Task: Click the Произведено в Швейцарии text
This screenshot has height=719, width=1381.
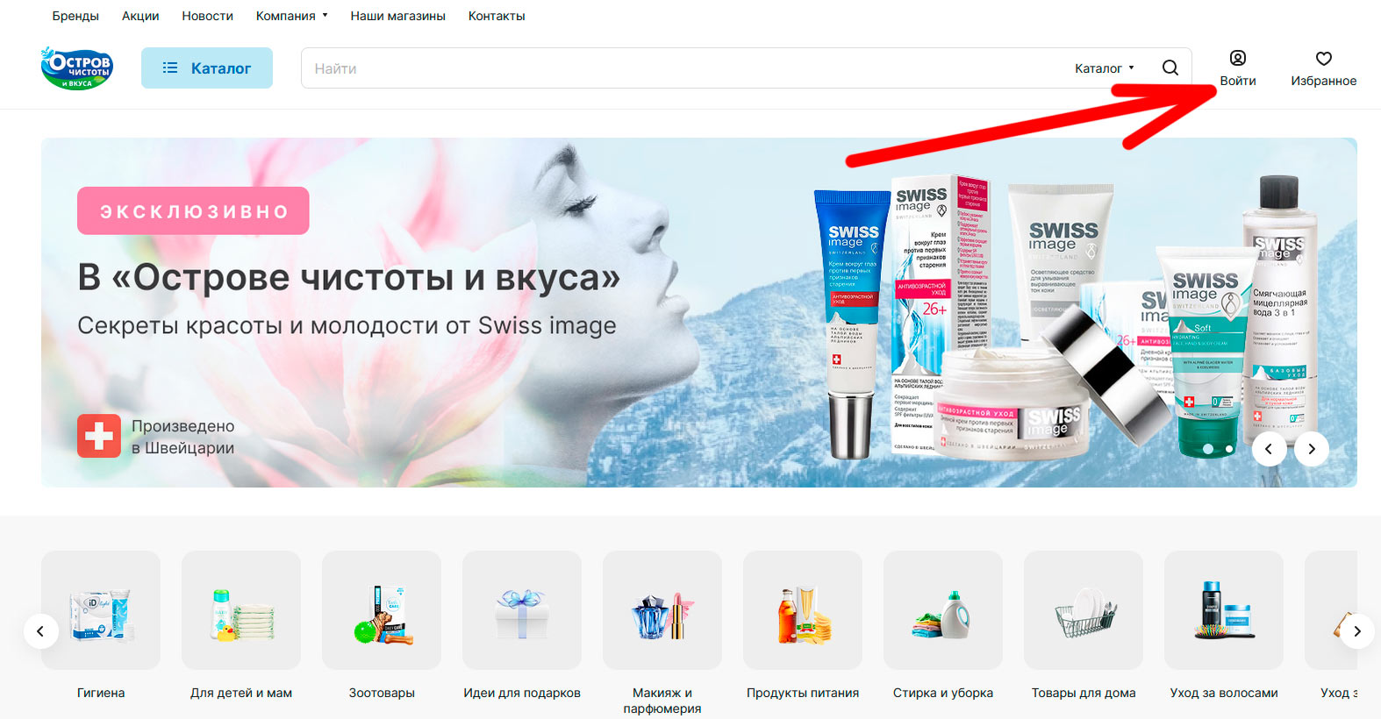Action: point(183,437)
